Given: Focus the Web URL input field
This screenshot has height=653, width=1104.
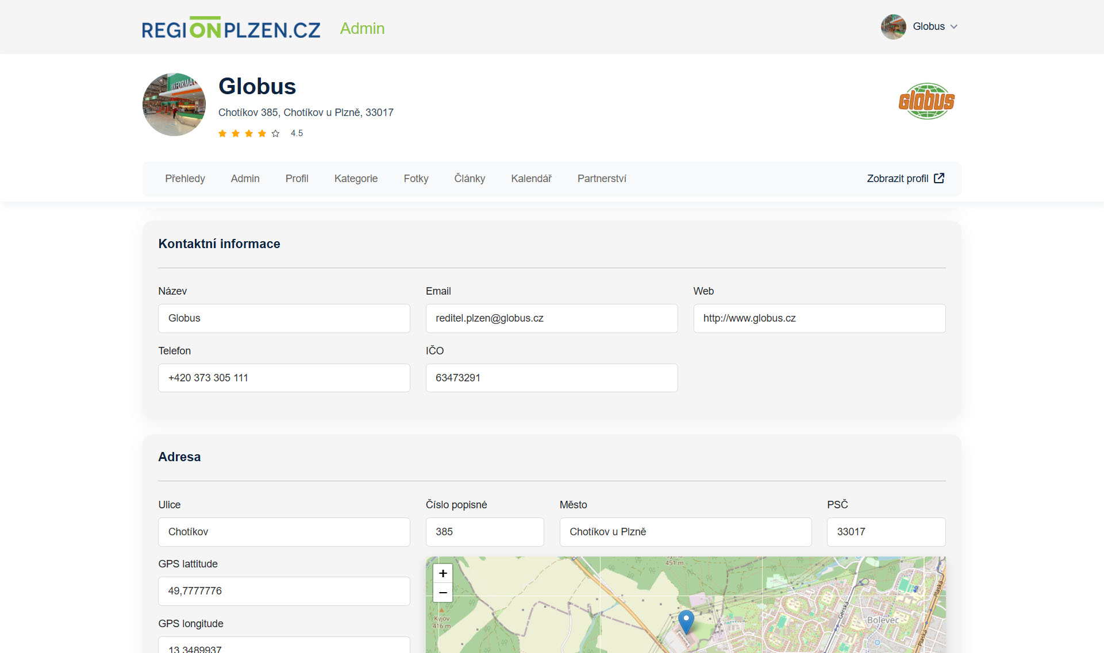Looking at the screenshot, I should (x=820, y=318).
